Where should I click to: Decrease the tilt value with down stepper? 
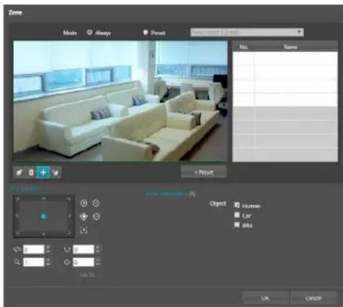(98, 252)
